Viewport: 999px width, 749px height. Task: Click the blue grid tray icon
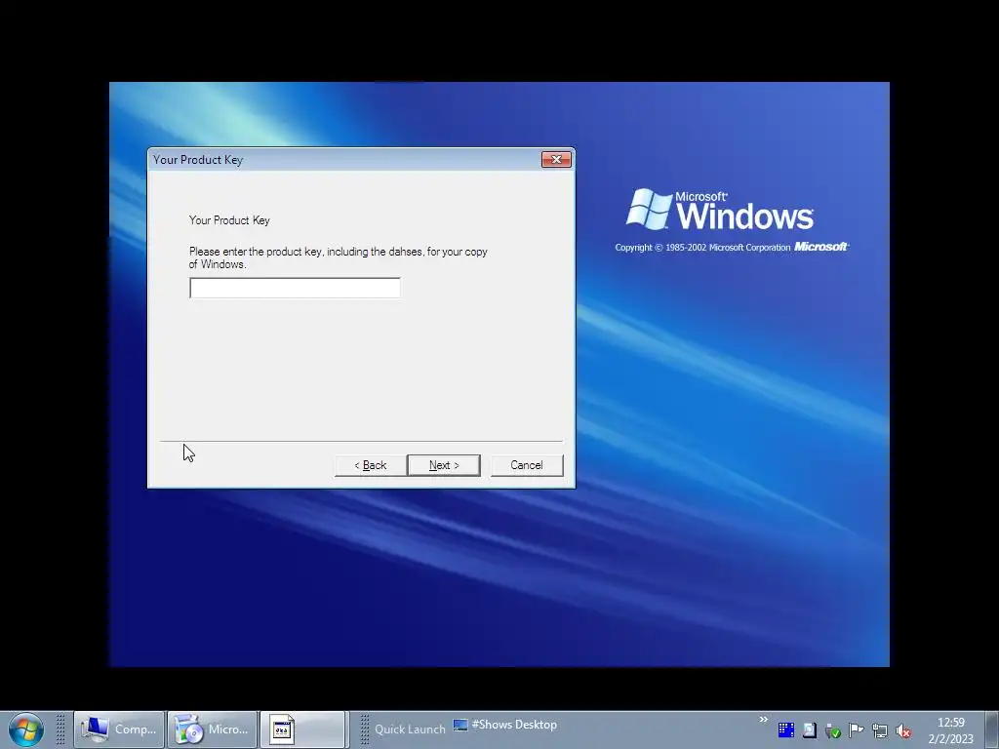786,729
